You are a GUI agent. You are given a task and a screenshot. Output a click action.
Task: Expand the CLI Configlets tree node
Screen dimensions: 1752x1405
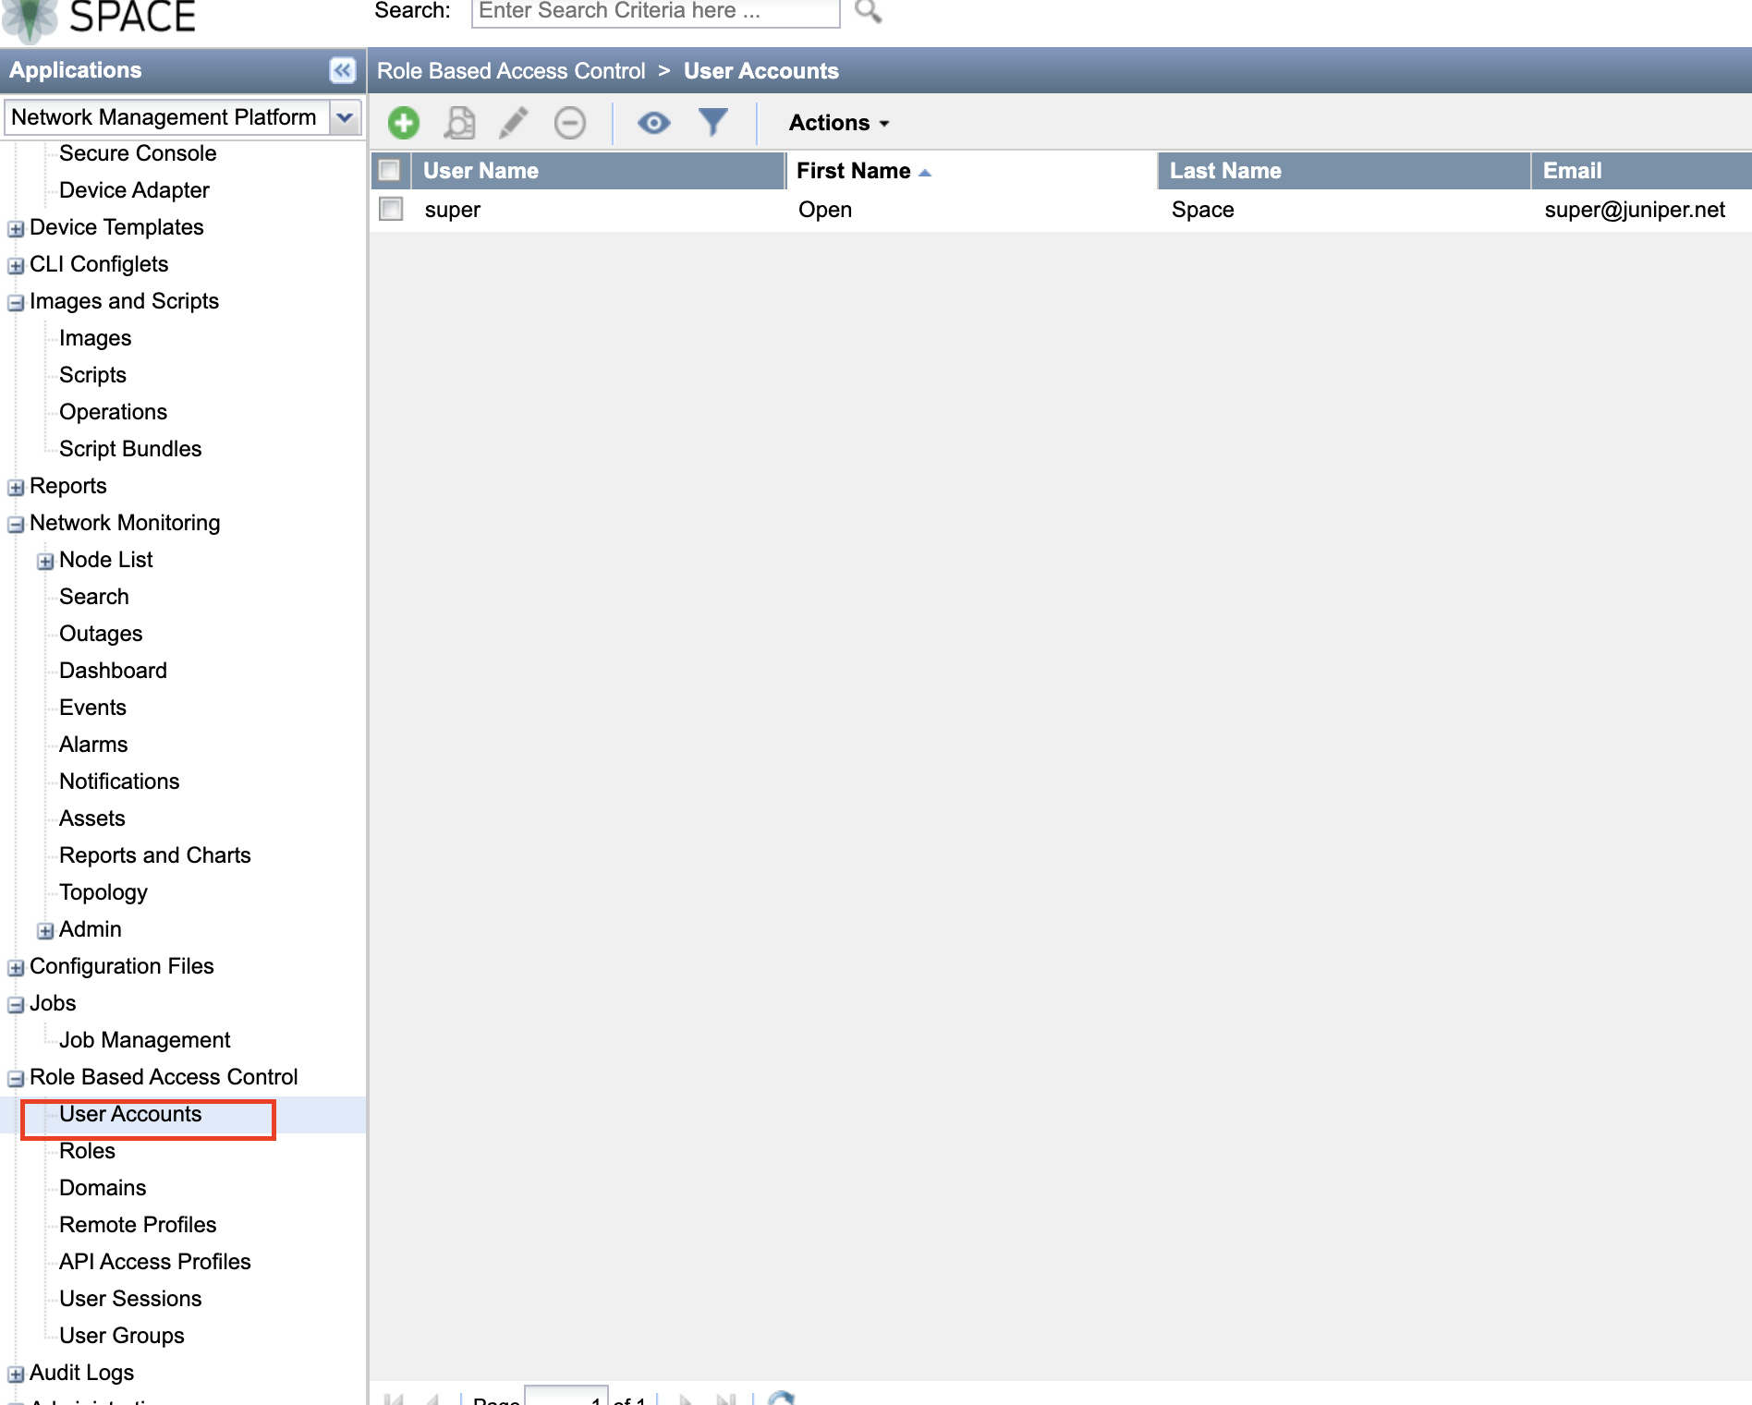tap(16, 265)
